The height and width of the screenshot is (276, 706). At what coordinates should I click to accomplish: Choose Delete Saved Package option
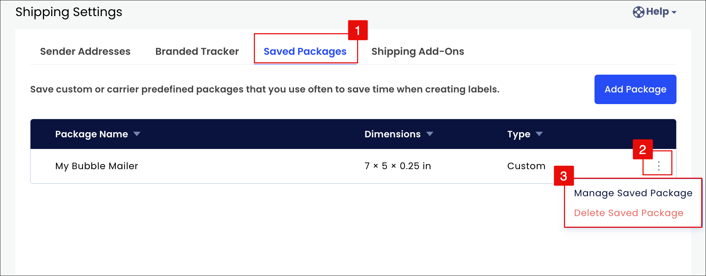click(x=629, y=213)
